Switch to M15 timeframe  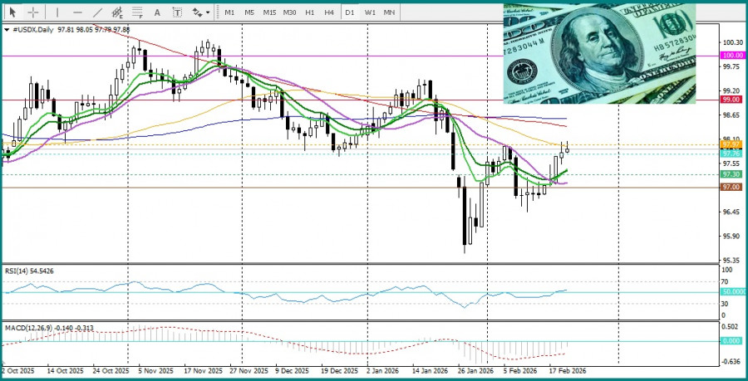click(269, 12)
